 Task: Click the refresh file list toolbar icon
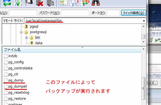pos(7,3)
